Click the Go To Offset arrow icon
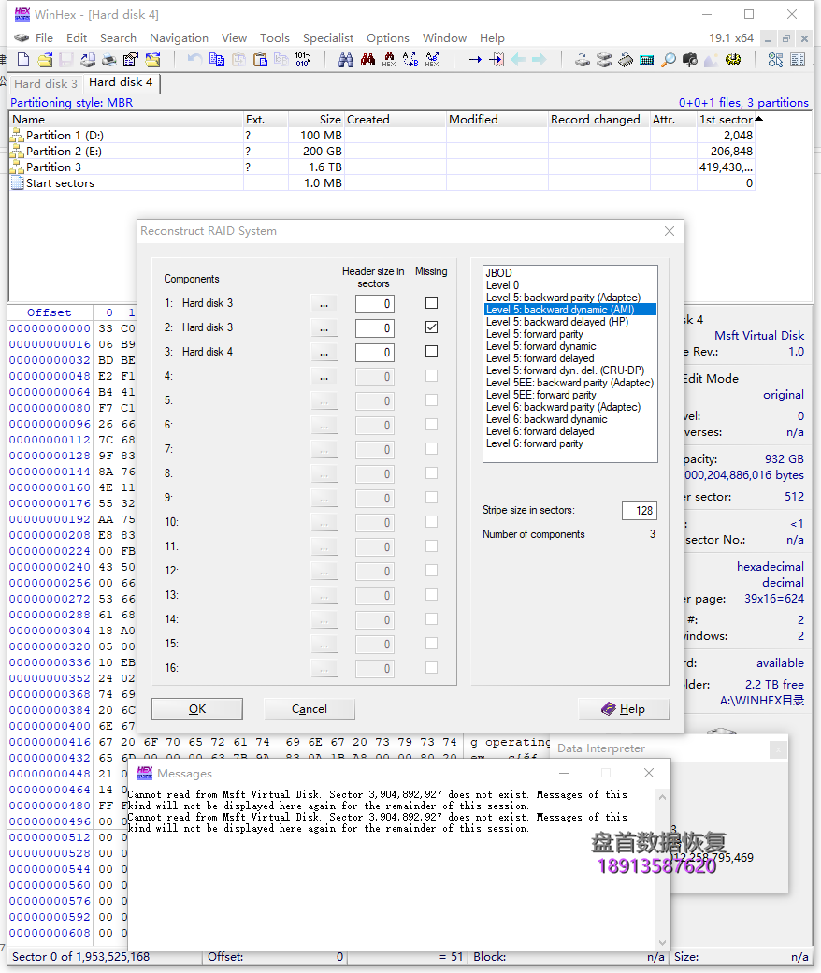The width and height of the screenshot is (821, 973). pyautogui.click(x=475, y=60)
